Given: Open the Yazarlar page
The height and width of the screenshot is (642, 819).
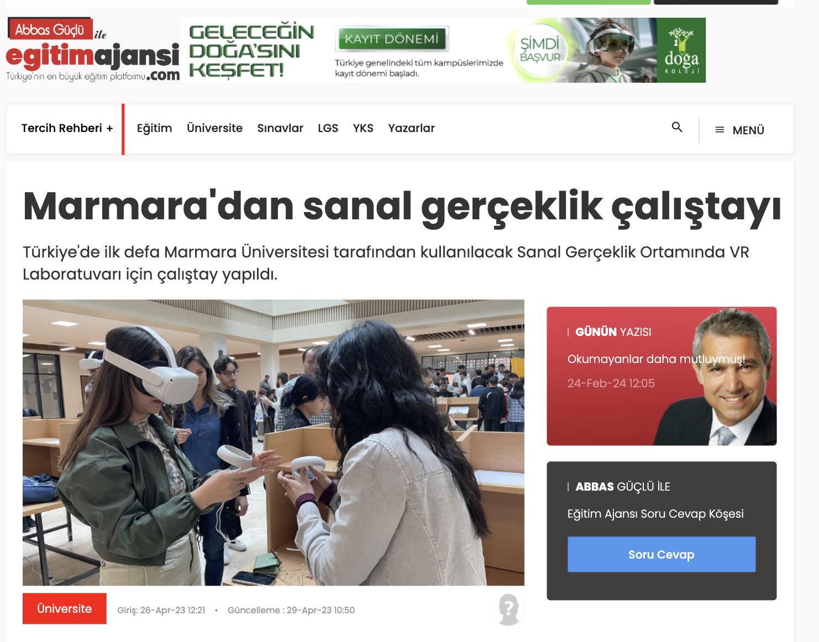Looking at the screenshot, I should tap(411, 128).
